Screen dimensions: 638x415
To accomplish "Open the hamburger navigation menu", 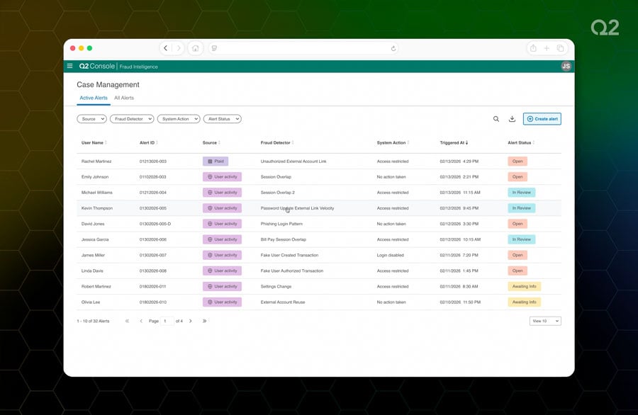I will click(x=69, y=66).
